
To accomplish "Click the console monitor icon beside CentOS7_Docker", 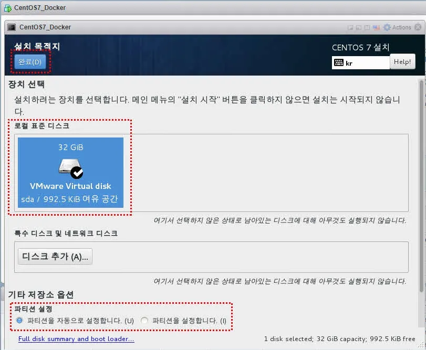I will [12, 27].
